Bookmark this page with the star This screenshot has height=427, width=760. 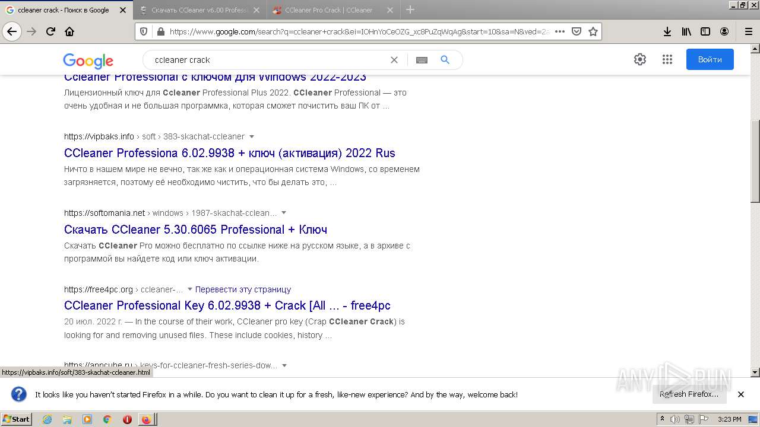(x=593, y=31)
